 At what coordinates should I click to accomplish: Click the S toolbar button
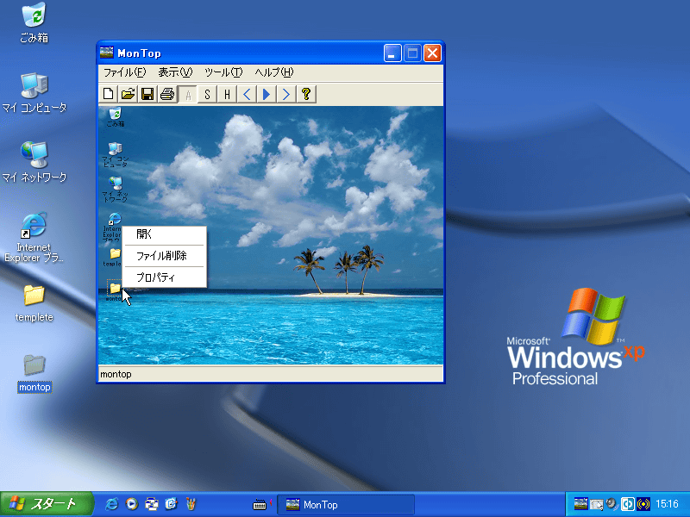tap(207, 94)
